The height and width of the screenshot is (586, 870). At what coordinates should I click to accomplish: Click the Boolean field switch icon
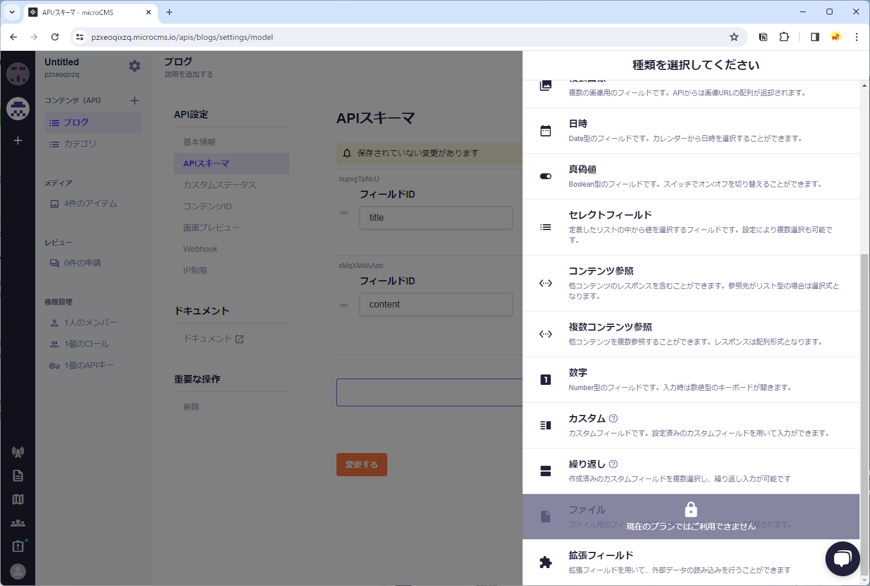(x=546, y=176)
